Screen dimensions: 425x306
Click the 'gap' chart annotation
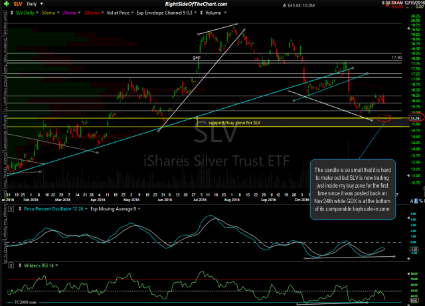pos(197,57)
